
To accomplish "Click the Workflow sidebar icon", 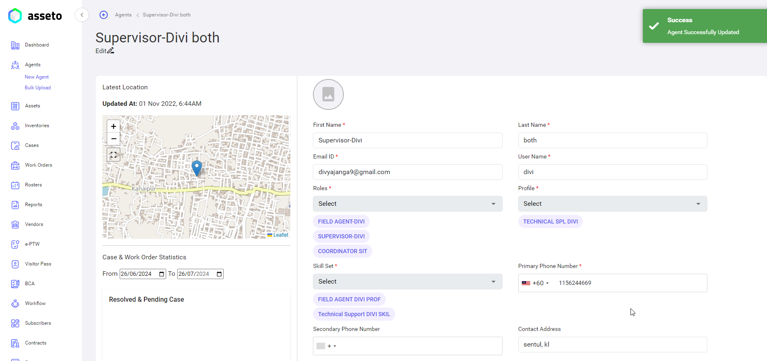I will [x=15, y=304].
